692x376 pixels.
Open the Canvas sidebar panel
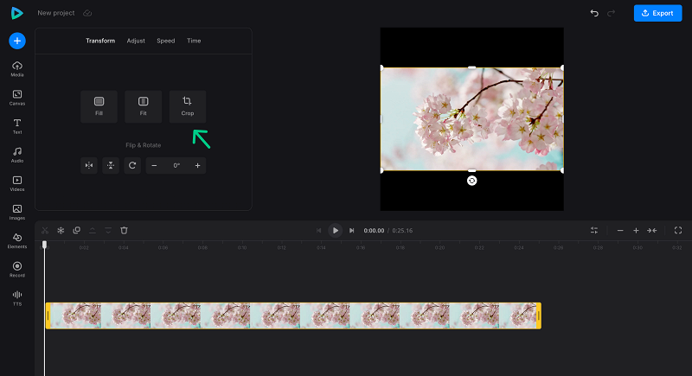point(17,98)
